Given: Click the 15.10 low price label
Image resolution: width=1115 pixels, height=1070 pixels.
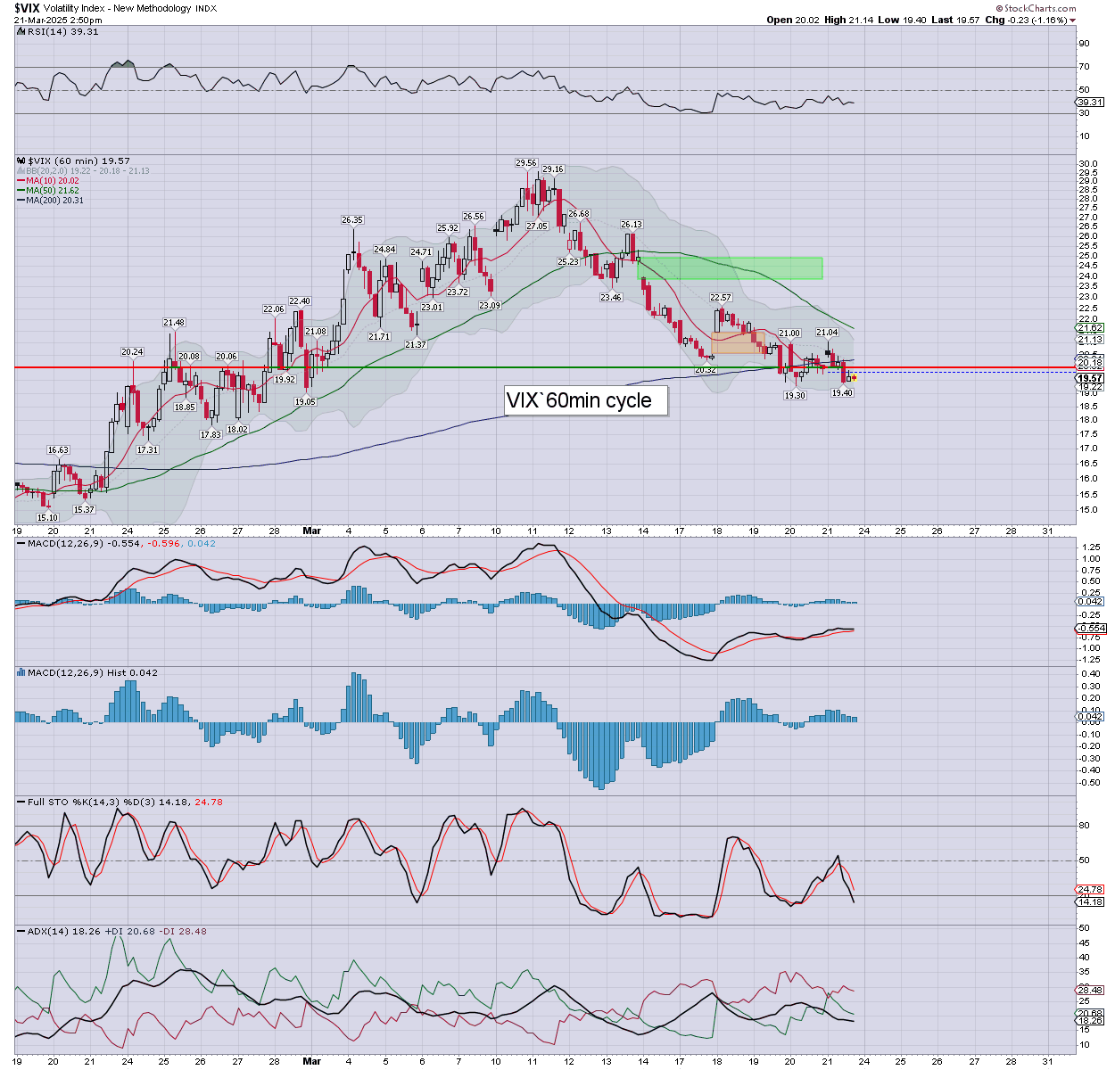Looking at the screenshot, I should tap(47, 518).
